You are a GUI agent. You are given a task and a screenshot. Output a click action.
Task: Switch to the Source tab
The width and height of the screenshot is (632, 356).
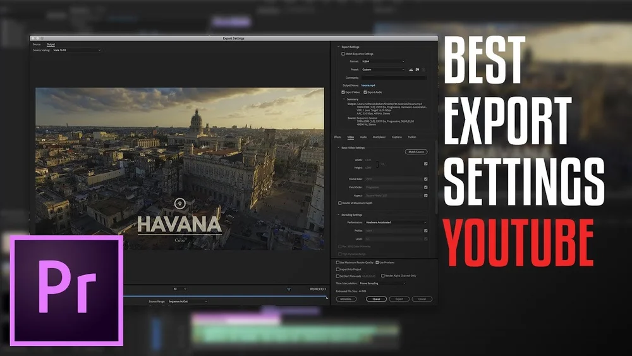point(37,44)
